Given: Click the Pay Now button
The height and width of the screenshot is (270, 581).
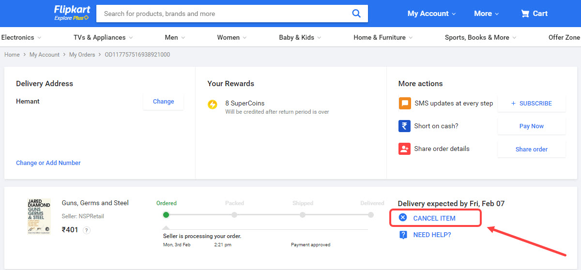Looking at the screenshot, I should [531, 126].
